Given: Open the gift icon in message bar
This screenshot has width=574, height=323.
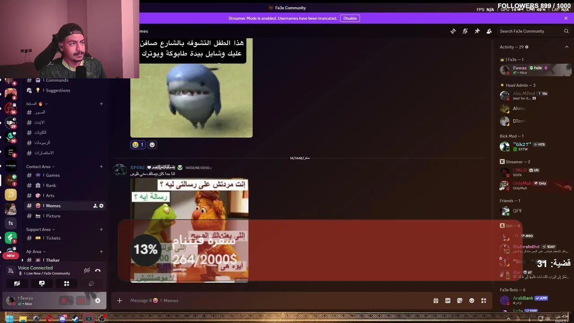Looking at the screenshot, I should tap(435, 301).
